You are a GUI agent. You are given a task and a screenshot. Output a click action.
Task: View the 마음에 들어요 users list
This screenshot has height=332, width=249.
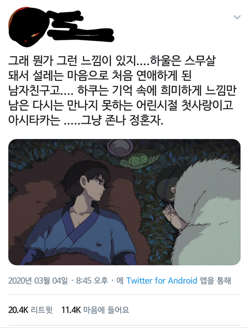coord(106,310)
